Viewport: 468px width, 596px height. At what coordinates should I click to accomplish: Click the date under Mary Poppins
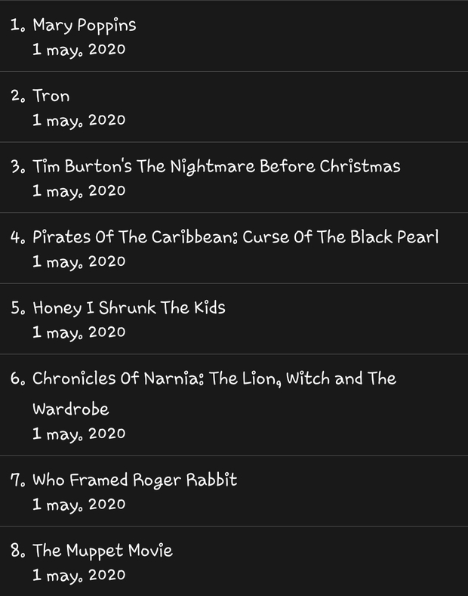tap(79, 50)
